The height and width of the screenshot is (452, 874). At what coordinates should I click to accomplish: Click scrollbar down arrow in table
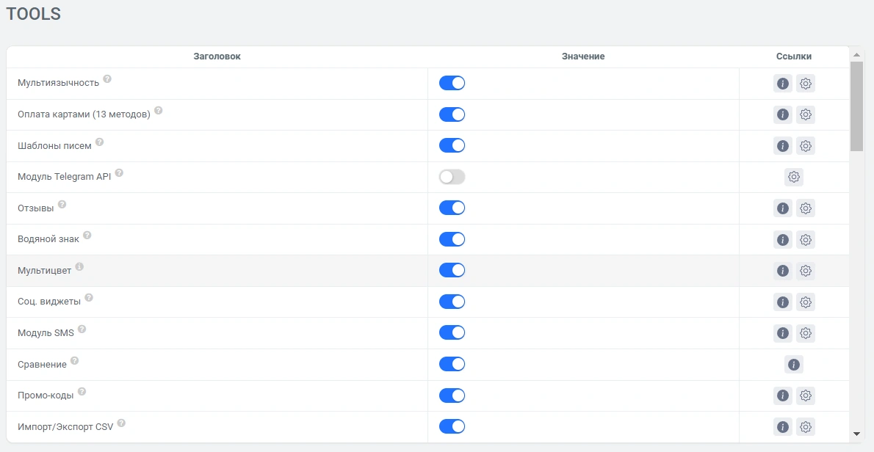(x=856, y=434)
